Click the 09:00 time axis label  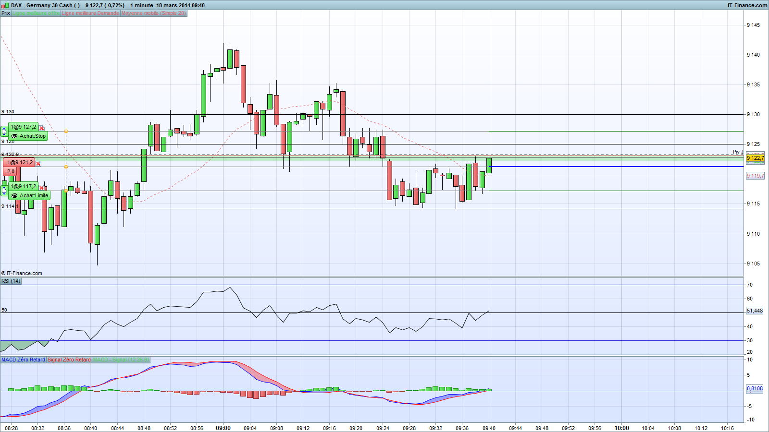tap(223, 428)
